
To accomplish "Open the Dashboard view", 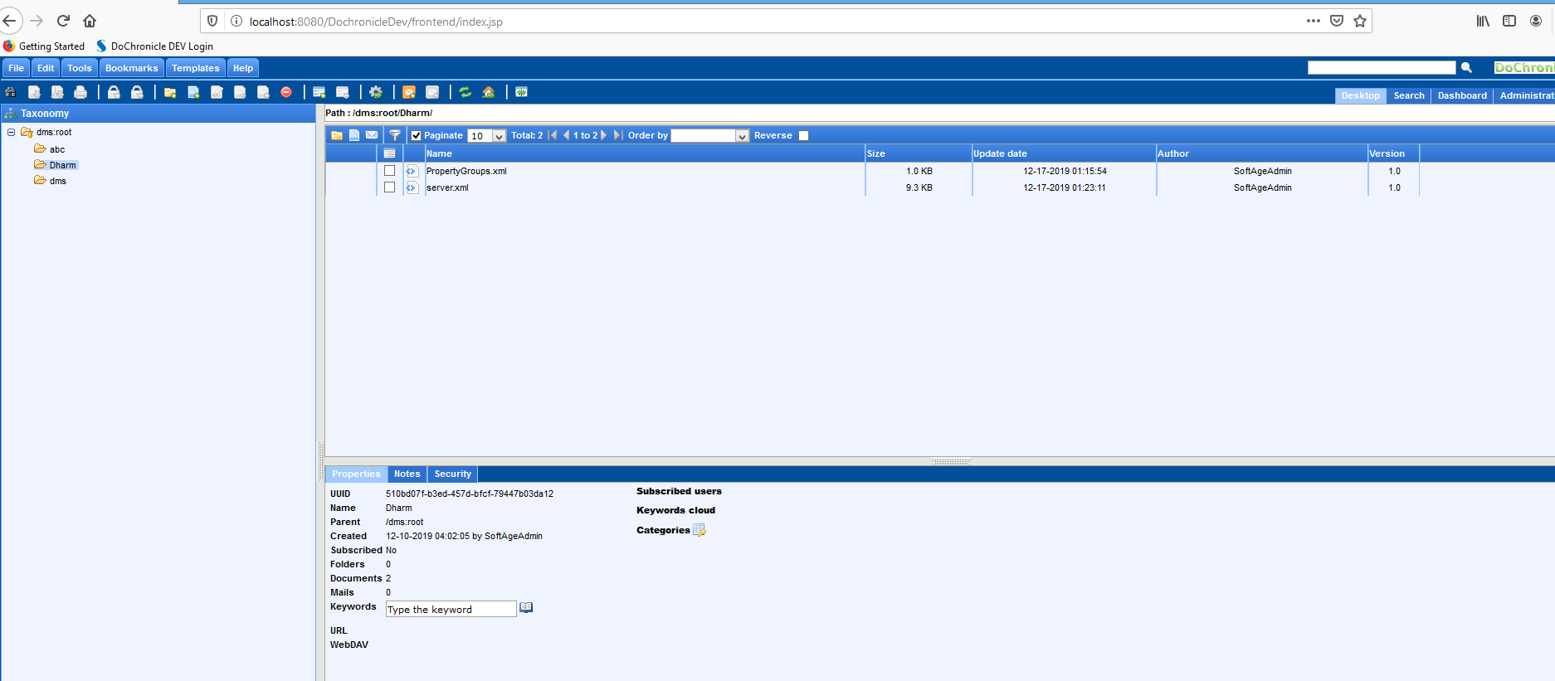I will tap(1461, 95).
